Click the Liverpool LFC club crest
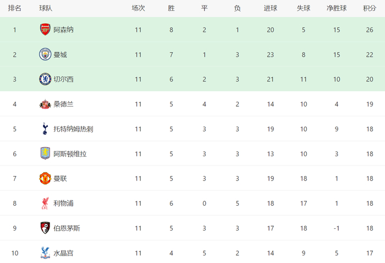The height and width of the screenshot is (263, 385). tap(45, 203)
